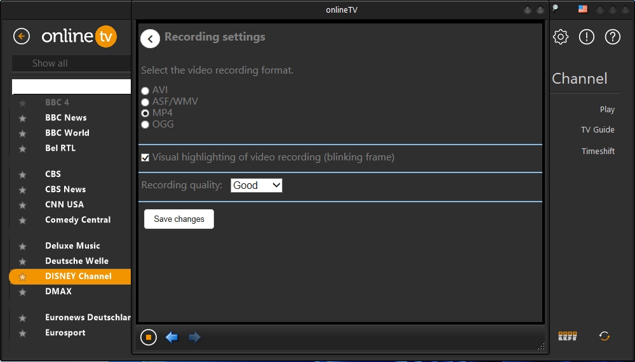The image size is (635, 362).
Task: Open help with question mark icon
Action: pos(612,37)
